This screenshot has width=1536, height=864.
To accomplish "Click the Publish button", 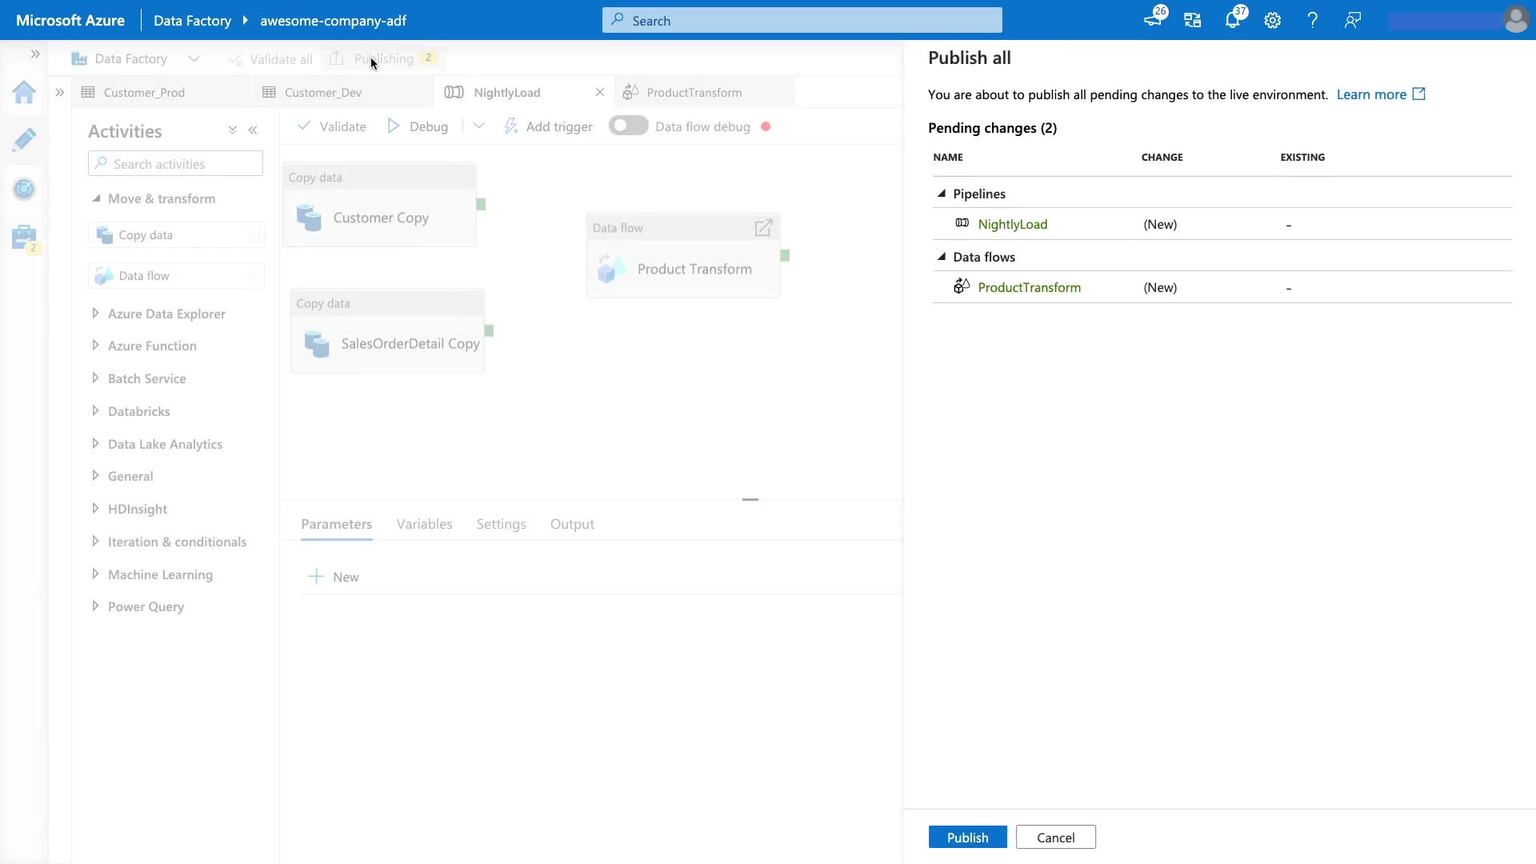I will point(967,838).
